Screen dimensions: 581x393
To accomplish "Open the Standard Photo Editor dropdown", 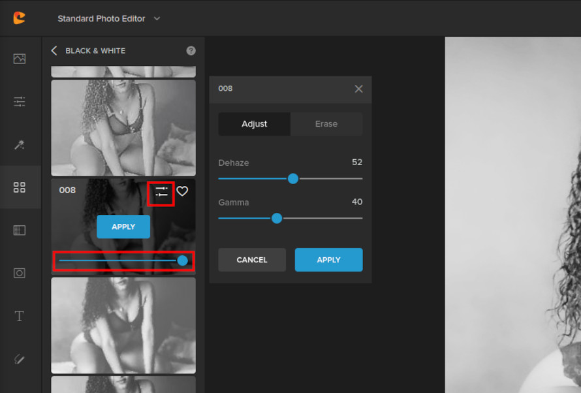I will coord(109,18).
